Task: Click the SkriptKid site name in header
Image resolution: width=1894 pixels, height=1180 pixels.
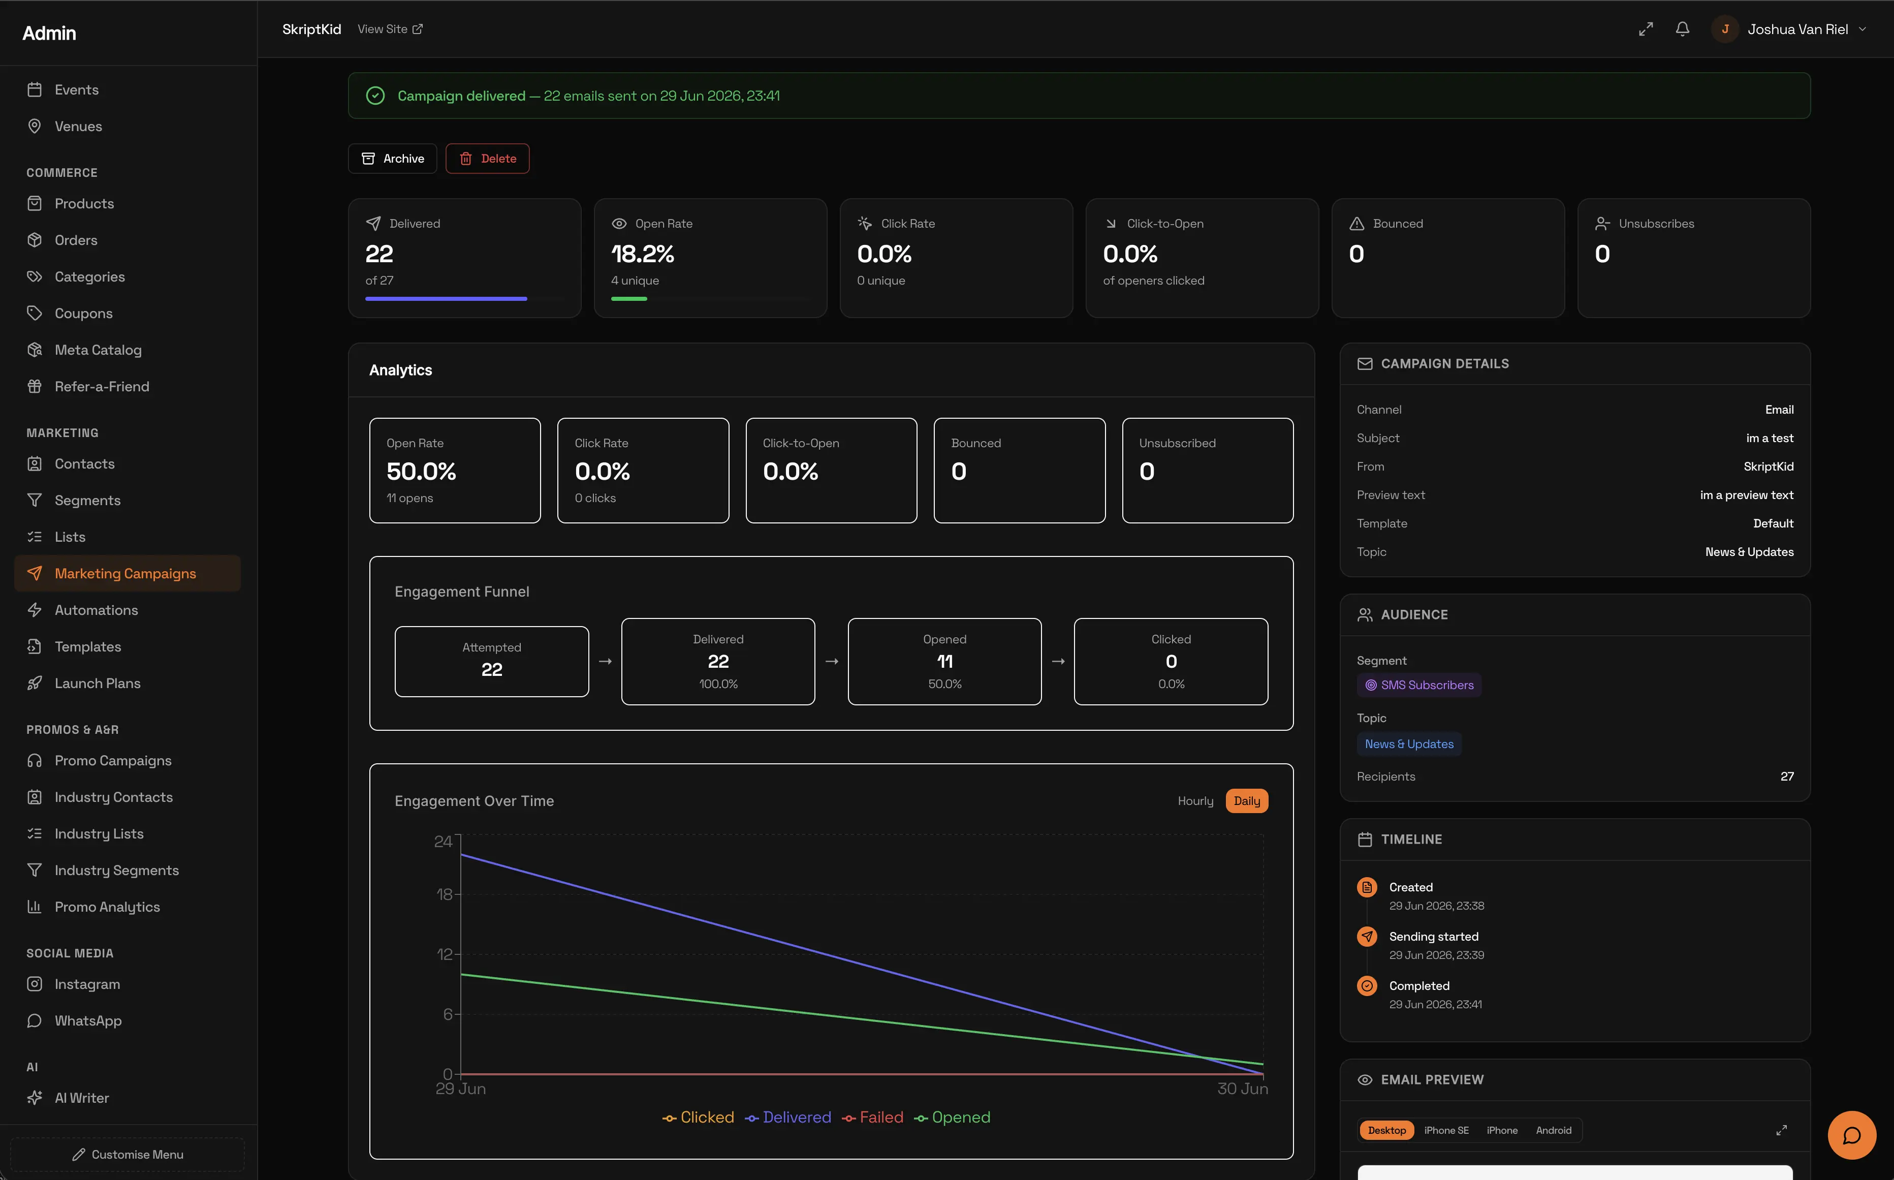Action: click(311, 29)
